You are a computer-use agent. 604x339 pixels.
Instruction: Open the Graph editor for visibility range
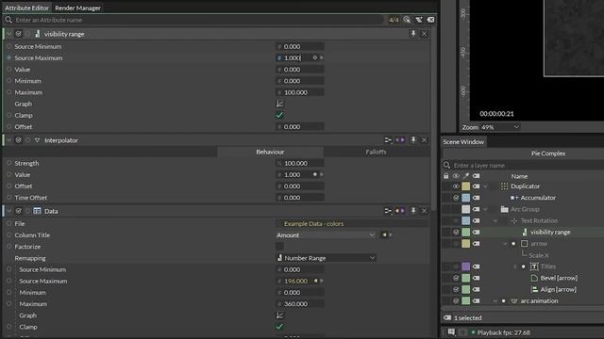pos(280,104)
